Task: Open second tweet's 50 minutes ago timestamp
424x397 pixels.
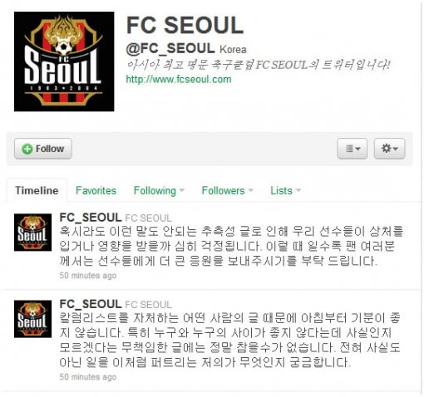Action: point(88,377)
